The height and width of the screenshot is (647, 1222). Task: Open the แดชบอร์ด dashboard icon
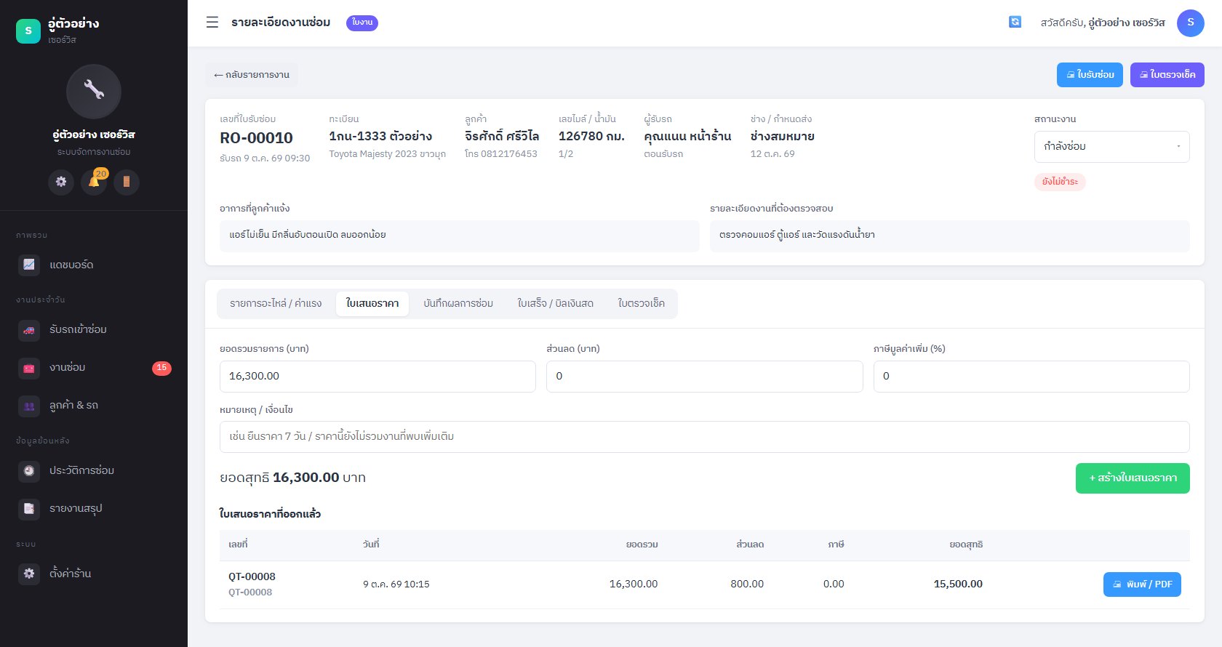(x=29, y=265)
